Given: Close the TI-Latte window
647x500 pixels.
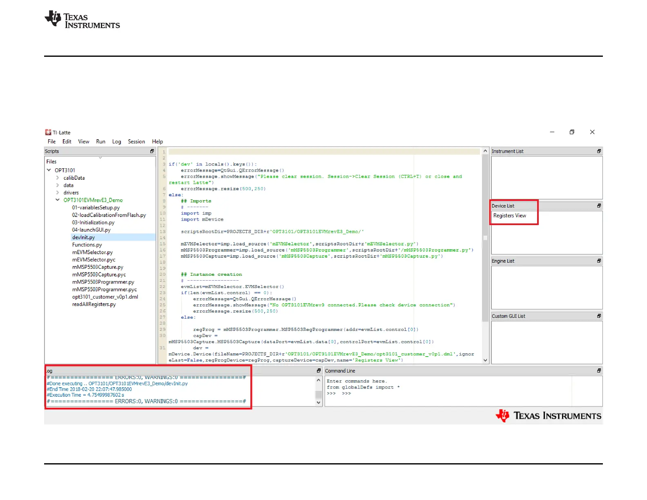Looking at the screenshot, I should pyautogui.click(x=592, y=132).
